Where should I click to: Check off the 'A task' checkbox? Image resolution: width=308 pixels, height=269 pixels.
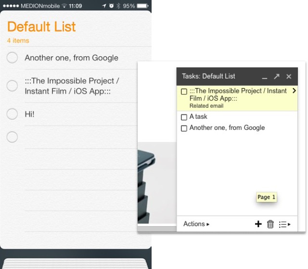[184, 117]
